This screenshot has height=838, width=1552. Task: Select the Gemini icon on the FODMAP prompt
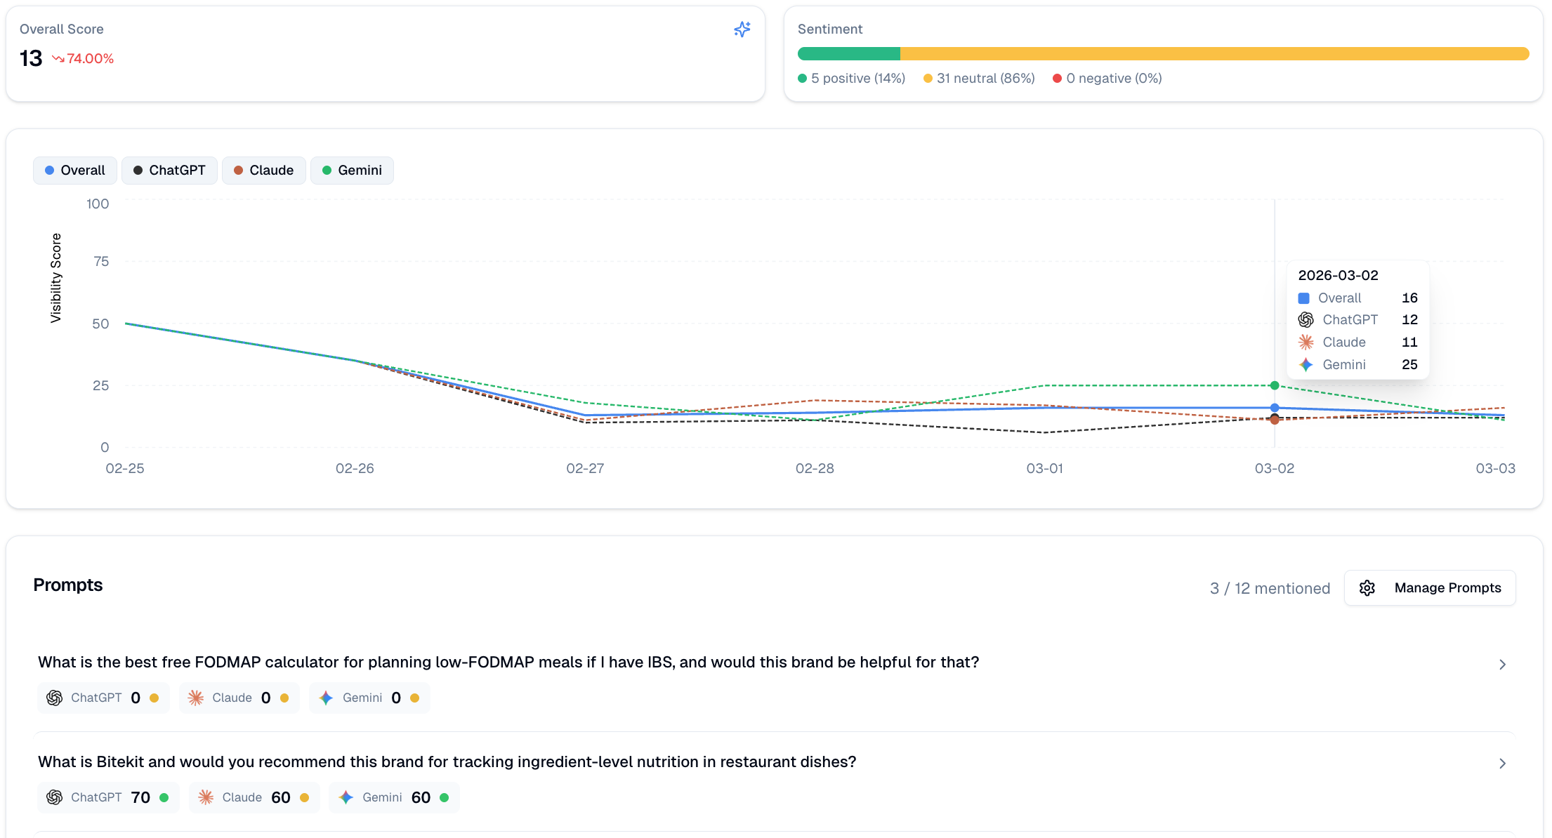(326, 698)
